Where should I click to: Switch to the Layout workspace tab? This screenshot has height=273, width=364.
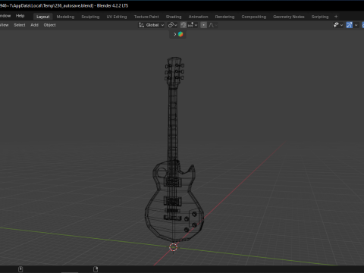point(42,17)
